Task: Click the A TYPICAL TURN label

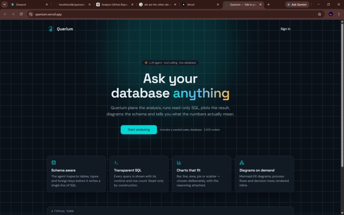Action: point(62,211)
